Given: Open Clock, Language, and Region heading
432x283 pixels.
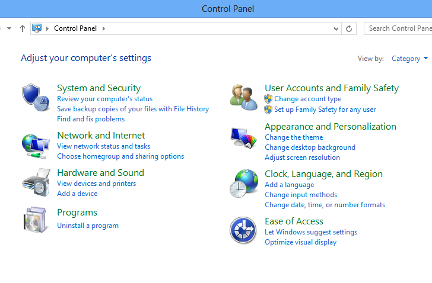Looking at the screenshot, I should tap(323, 174).
